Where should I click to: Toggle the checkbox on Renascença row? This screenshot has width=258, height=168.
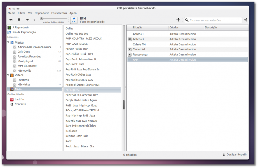[x=130, y=55]
